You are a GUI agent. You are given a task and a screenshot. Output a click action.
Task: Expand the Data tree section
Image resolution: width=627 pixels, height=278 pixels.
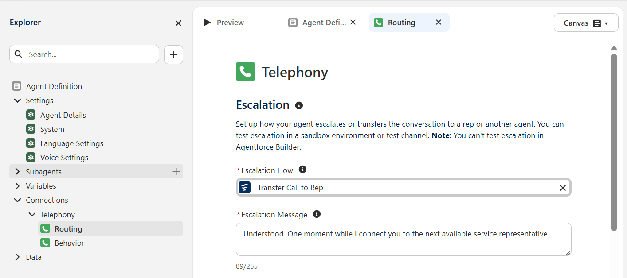(17, 257)
